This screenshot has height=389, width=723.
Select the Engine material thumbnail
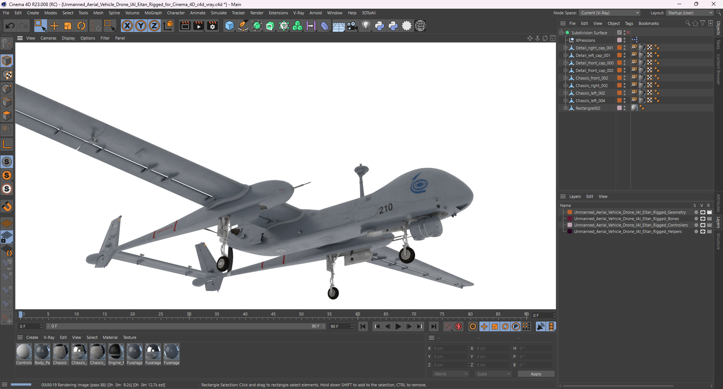[x=116, y=352]
